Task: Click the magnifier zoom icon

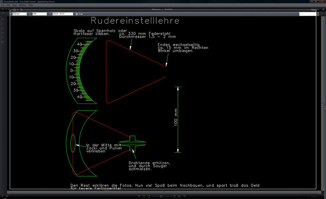Action: pos(184,196)
